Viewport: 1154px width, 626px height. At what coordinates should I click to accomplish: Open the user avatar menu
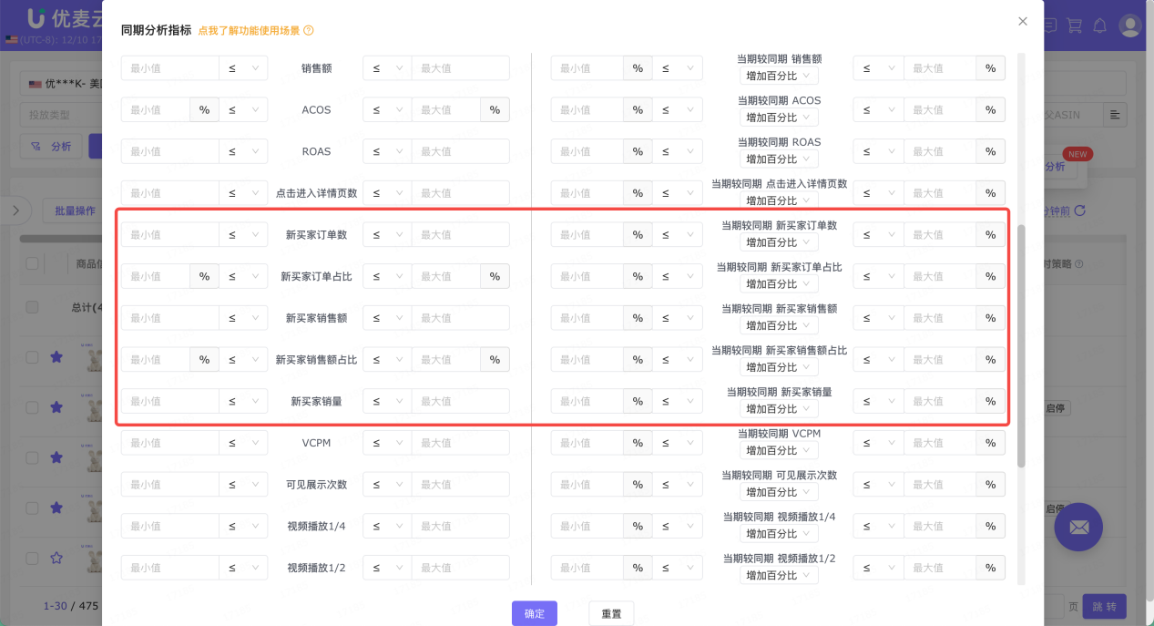(1130, 26)
